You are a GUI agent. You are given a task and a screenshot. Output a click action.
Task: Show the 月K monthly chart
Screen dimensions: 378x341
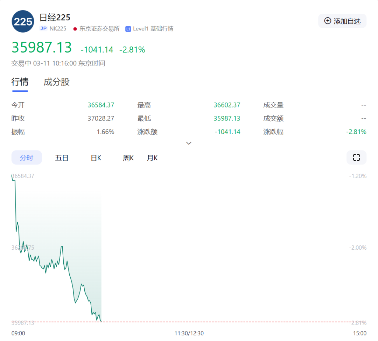[x=152, y=158]
